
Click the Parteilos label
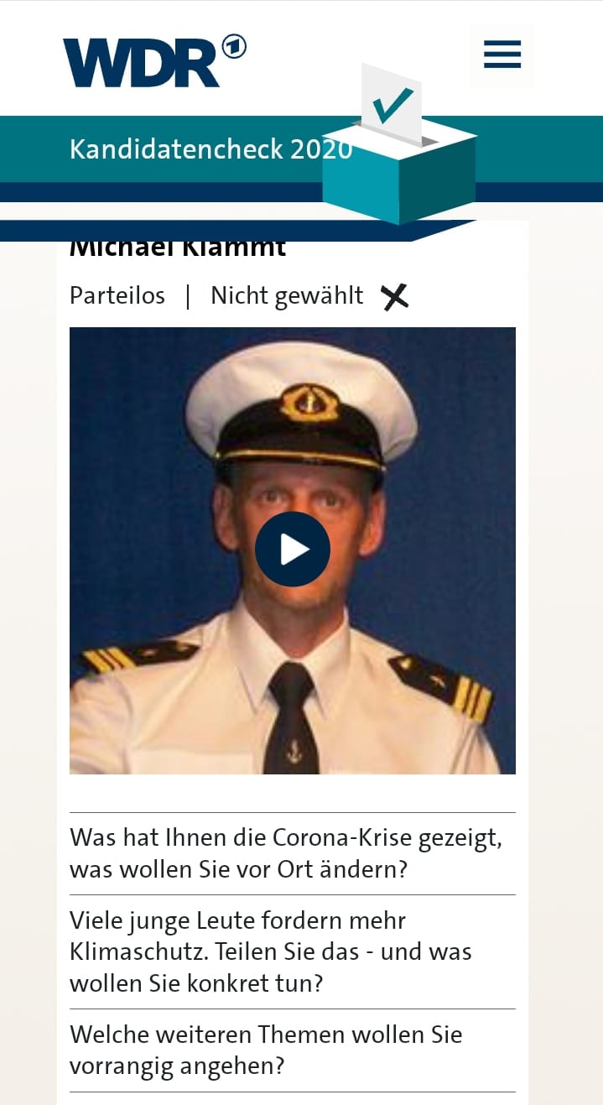pos(117,295)
